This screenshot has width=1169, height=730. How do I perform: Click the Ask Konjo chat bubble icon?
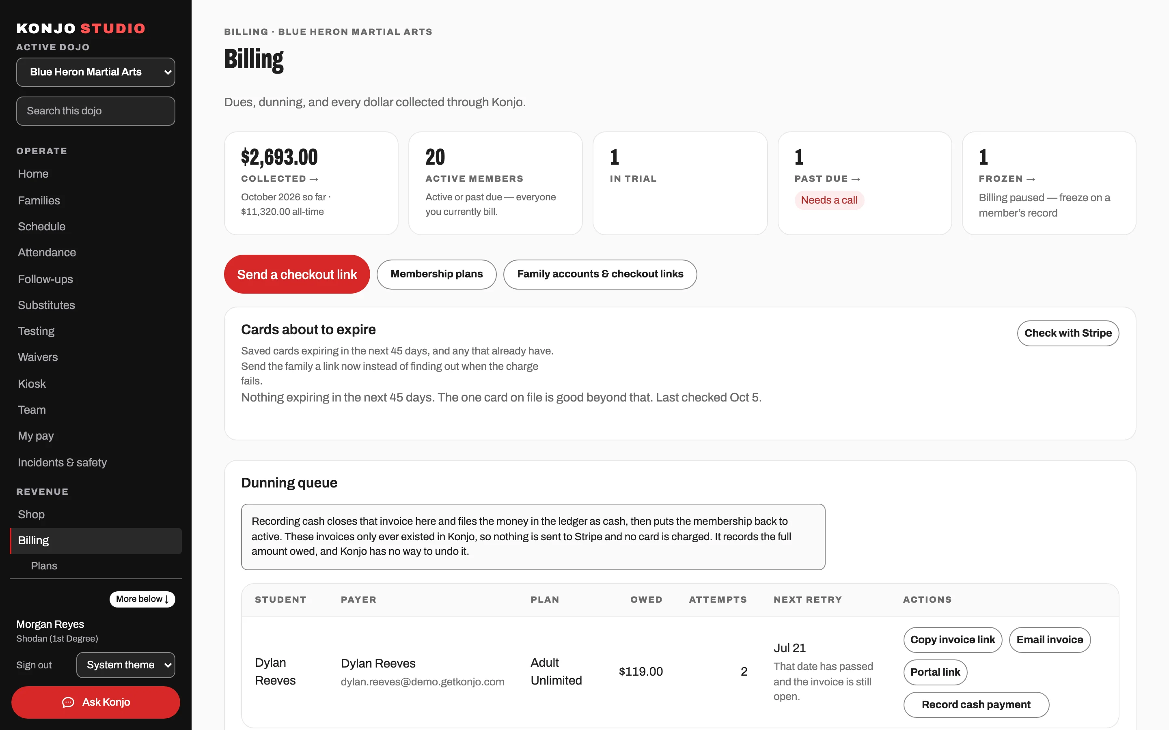pyautogui.click(x=68, y=702)
